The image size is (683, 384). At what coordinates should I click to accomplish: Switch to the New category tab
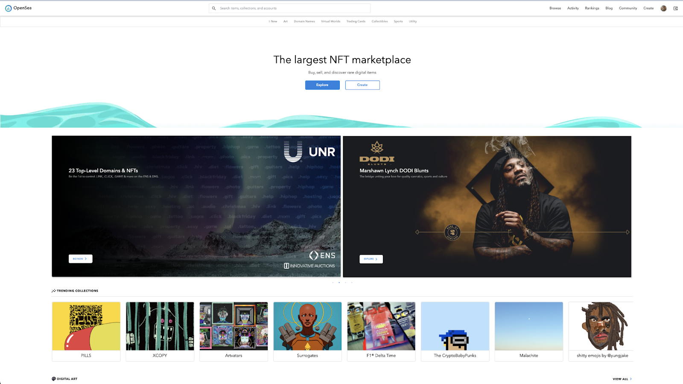[x=273, y=21]
